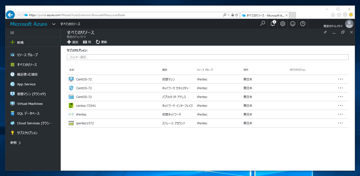This screenshot has width=360, height=176.
Task: Expand the Microsoft Azure dropdown chevron
Action: [x=54, y=24]
